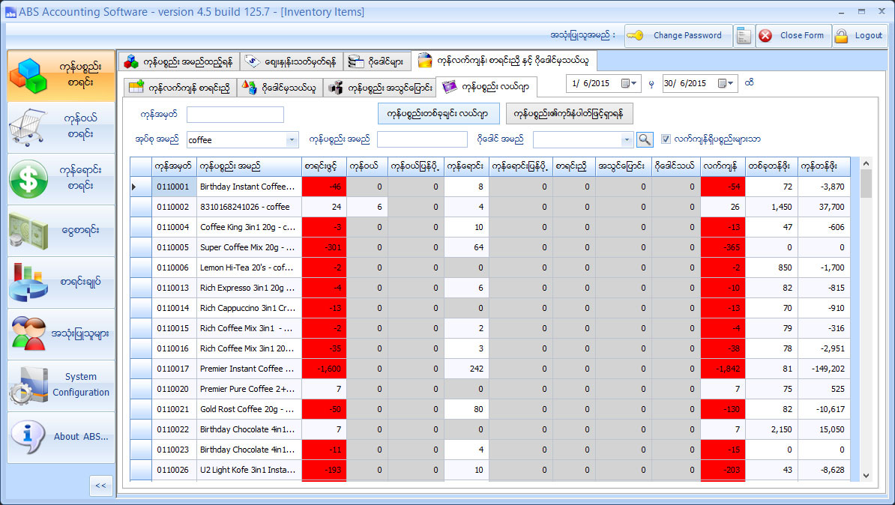Click the red X icon of Close Form
This screenshot has width=895, height=505.
[765, 35]
